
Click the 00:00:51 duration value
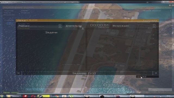click(x=99, y=25)
